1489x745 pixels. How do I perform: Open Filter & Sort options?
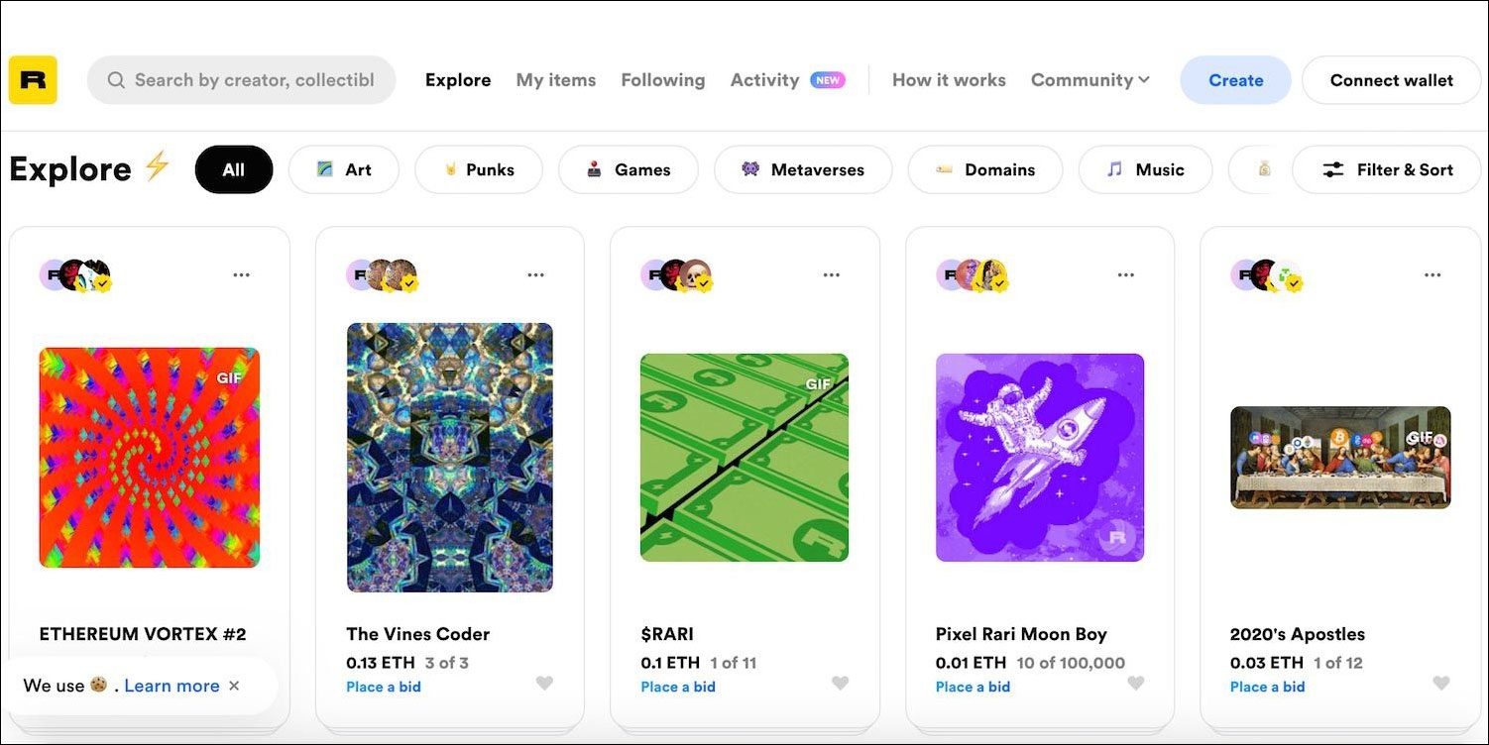tap(1386, 169)
